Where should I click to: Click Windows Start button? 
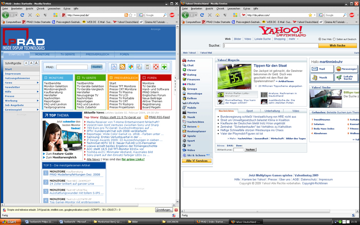(x=11, y=222)
